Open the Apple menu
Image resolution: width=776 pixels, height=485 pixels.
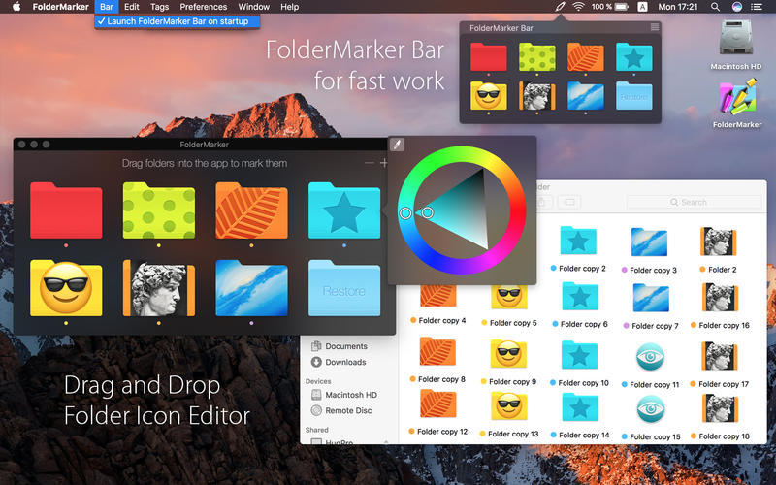pos(16,7)
